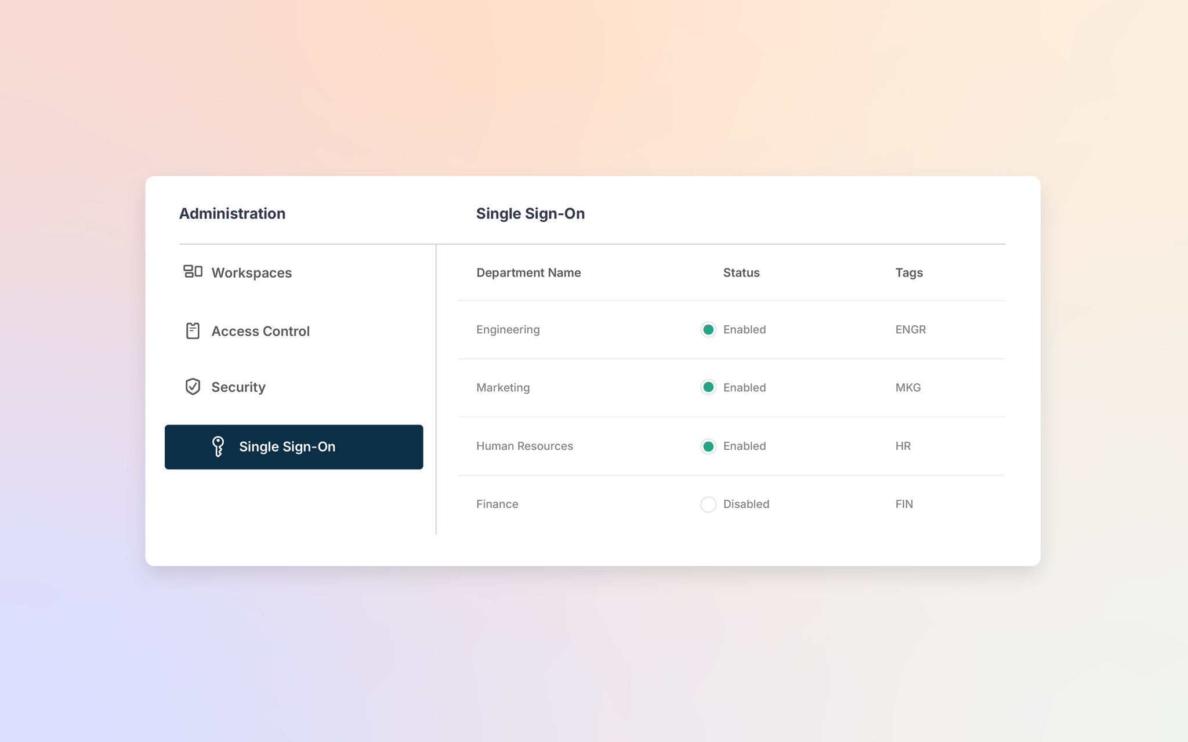Click the Human Resources status dot
This screenshot has height=742, width=1188.
[708, 446]
